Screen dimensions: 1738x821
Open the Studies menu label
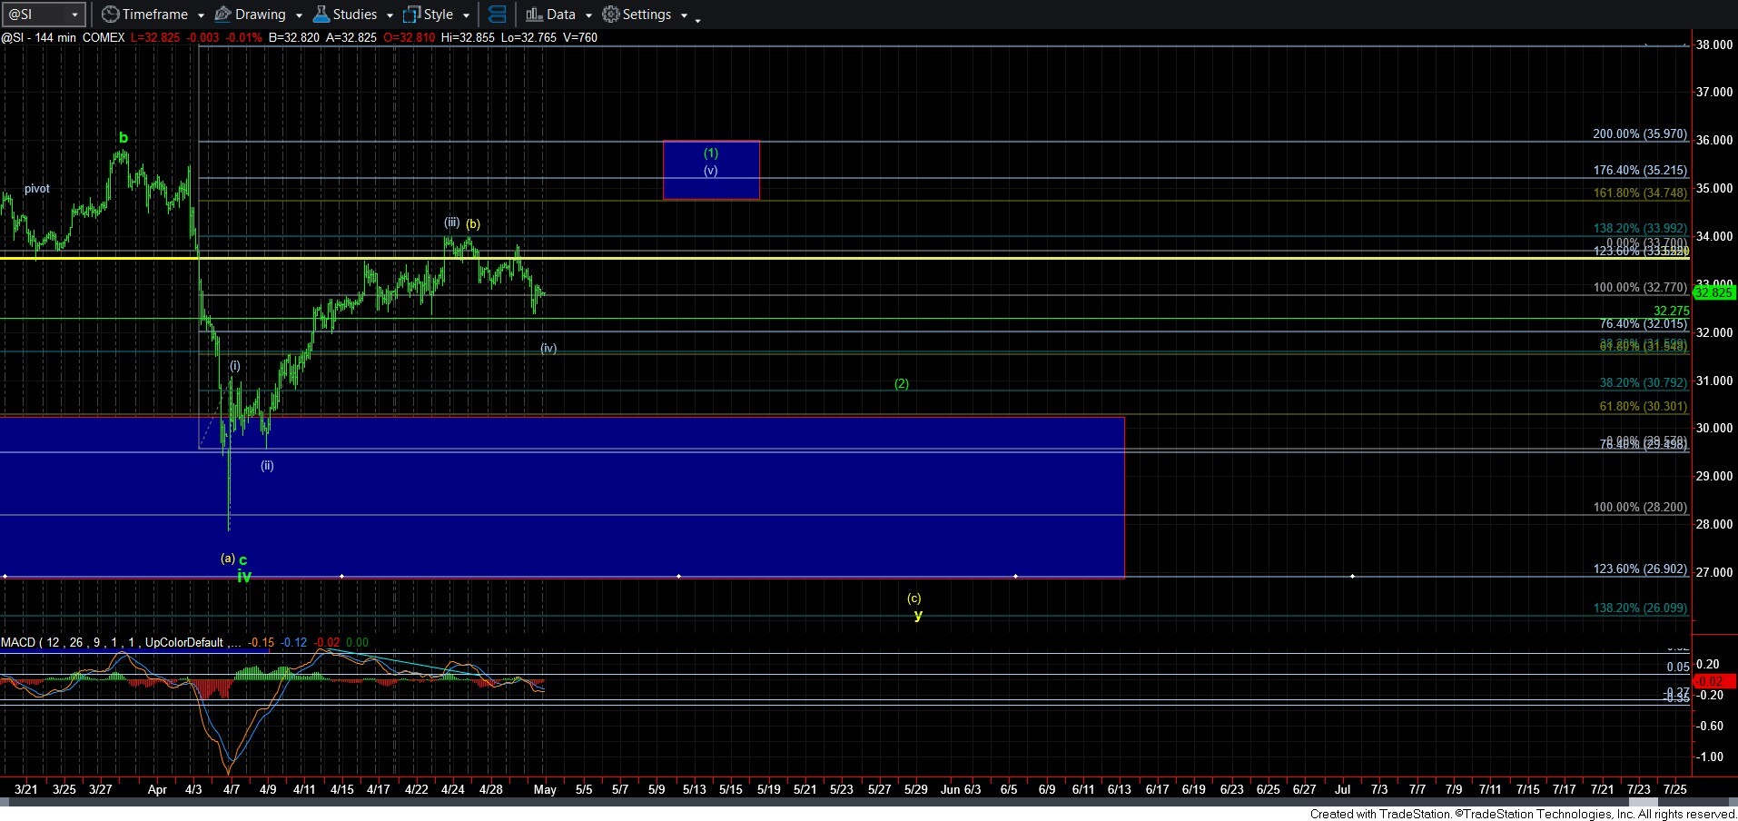pyautogui.click(x=355, y=15)
